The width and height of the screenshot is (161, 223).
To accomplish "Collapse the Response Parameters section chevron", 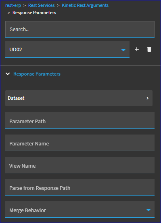I will (8, 74).
